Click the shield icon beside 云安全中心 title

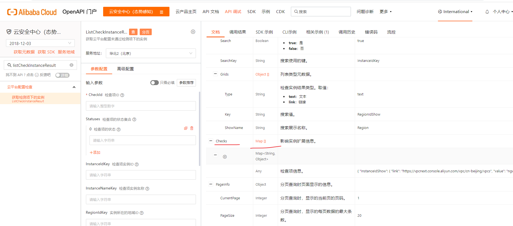click(9, 32)
